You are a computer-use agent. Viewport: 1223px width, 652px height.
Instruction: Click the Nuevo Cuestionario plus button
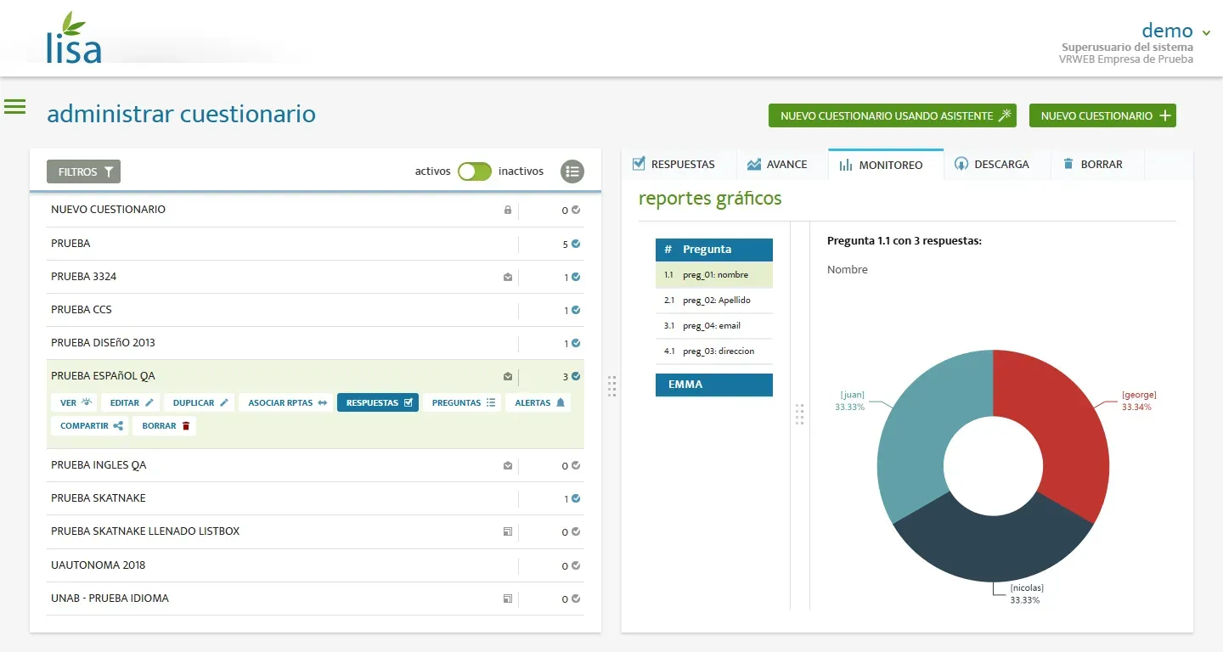point(1102,115)
